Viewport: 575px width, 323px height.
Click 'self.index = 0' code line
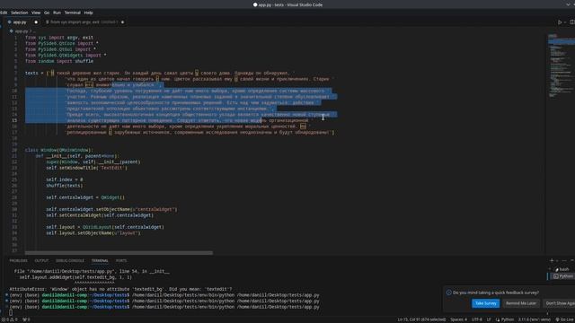click(x=64, y=179)
